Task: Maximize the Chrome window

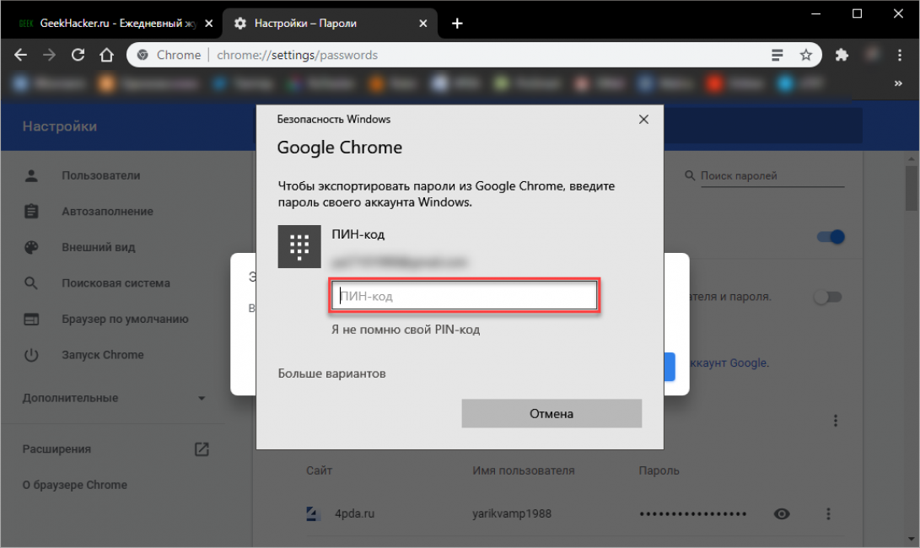Action: (x=857, y=14)
